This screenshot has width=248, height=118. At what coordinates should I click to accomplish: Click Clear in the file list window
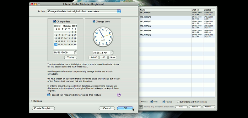tap(181, 107)
